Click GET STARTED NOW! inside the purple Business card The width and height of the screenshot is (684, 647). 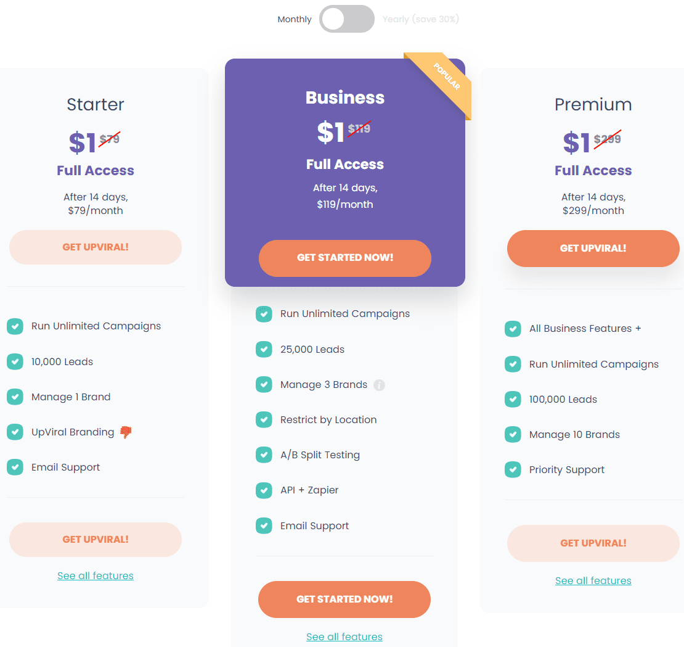345,258
